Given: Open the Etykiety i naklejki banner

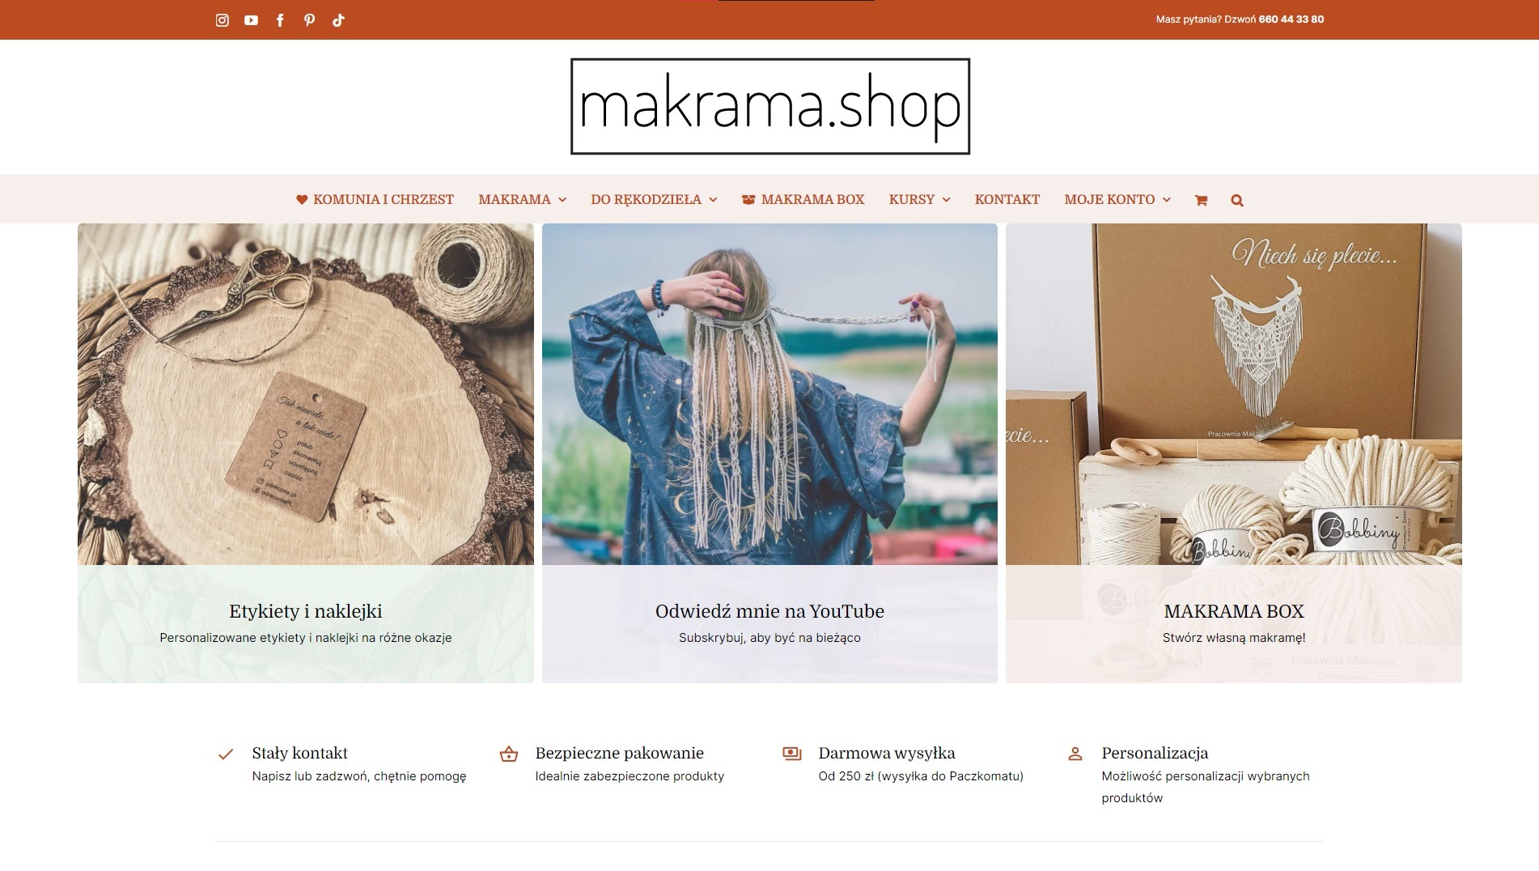Looking at the screenshot, I should (x=306, y=453).
